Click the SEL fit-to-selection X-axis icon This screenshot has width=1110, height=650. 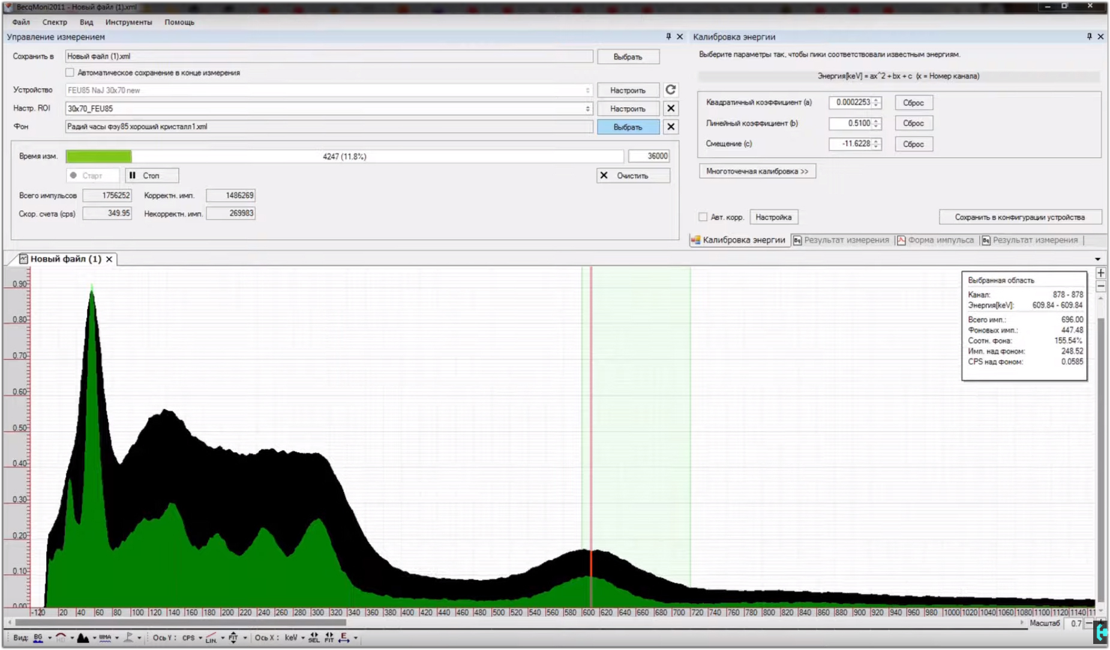[x=314, y=638]
